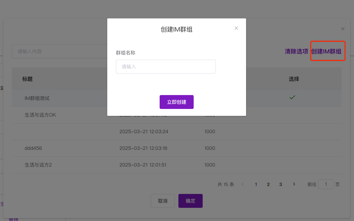Go to the previous page arrow
The width and height of the screenshot is (354, 221).
pos(243,184)
